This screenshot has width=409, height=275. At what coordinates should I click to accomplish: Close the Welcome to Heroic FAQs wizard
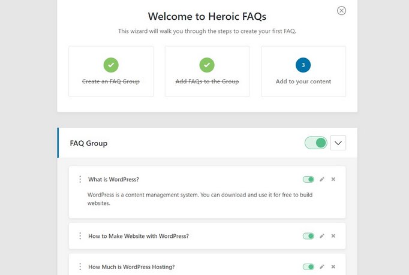point(341,11)
